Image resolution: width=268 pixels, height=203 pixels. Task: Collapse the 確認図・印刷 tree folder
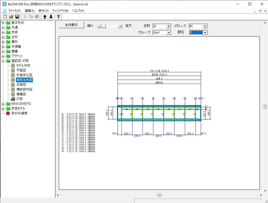[3, 61]
